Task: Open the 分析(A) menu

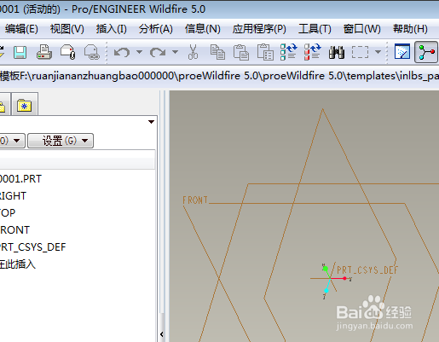Action: point(156,29)
